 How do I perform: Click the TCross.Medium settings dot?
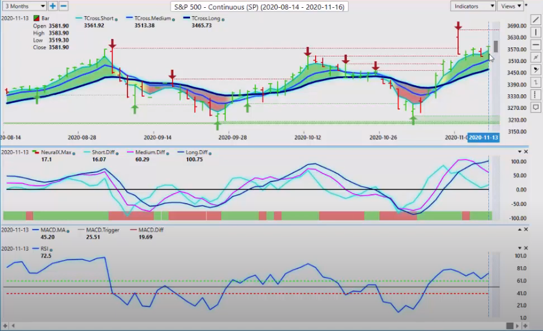174,20
